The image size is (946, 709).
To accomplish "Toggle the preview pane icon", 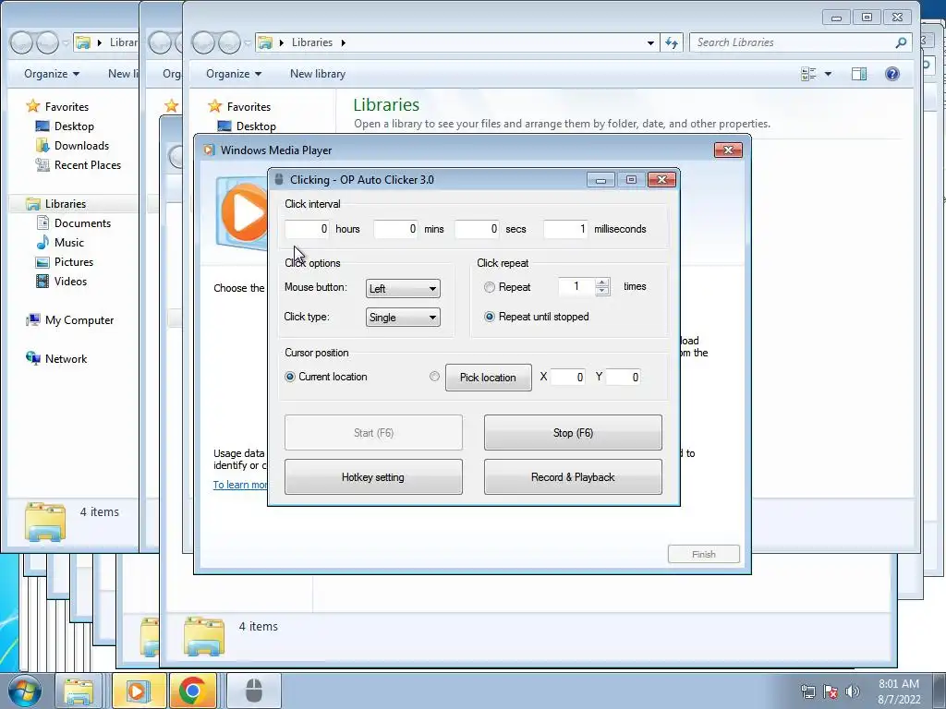I will [859, 74].
